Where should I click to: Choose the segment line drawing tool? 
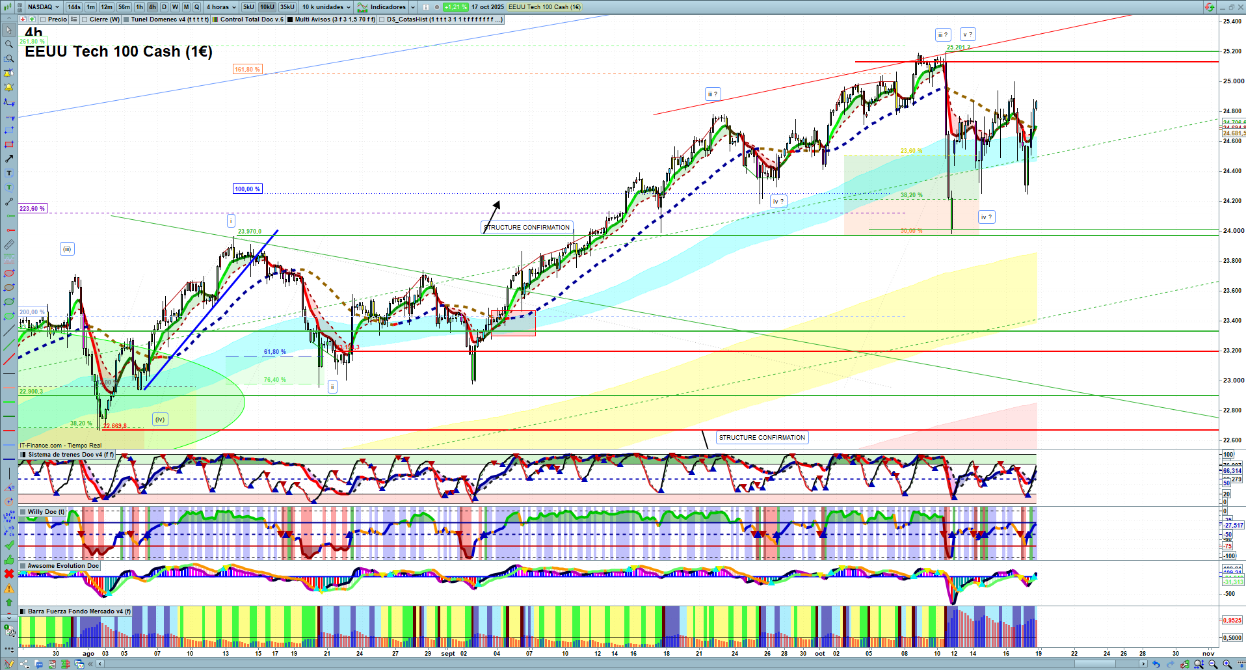point(8,202)
